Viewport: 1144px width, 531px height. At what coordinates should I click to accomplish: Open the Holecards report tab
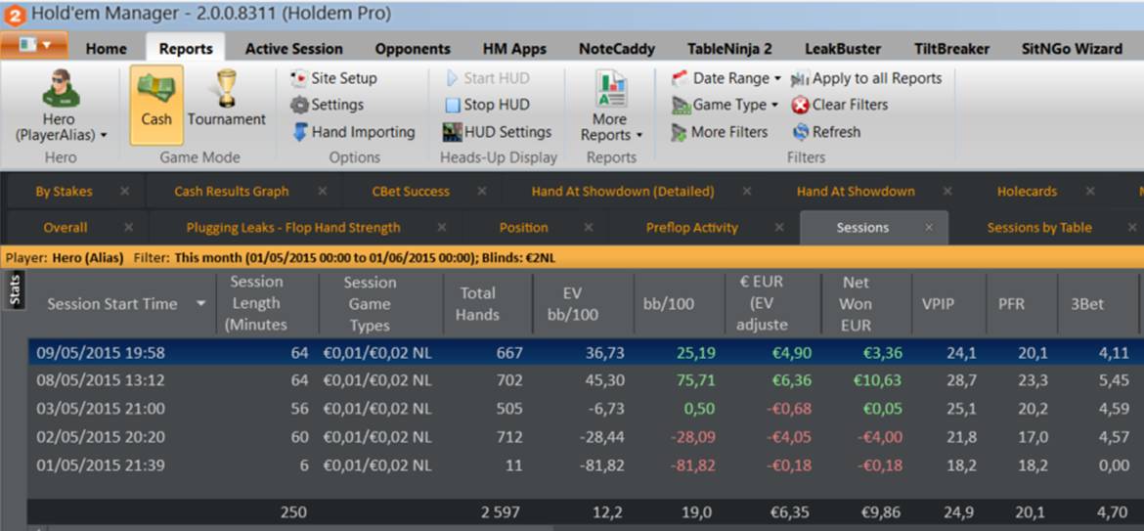(x=1028, y=191)
